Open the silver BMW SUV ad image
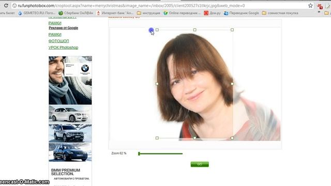This screenshot has width=331, height=186. 70,133
